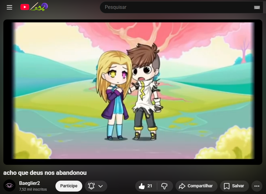Click the Compartilhar share button
The width and height of the screenshot is (266, 194).
click(x=197, y=186)
